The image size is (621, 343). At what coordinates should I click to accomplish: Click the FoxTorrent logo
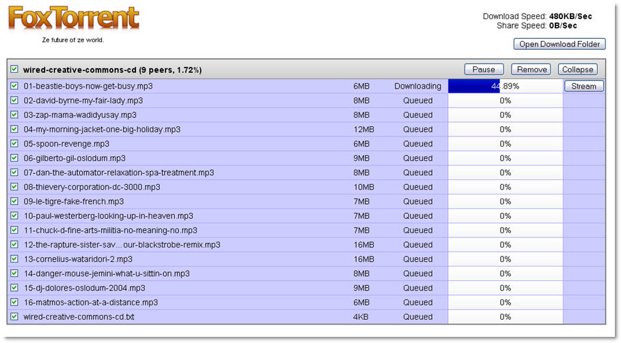73,18
